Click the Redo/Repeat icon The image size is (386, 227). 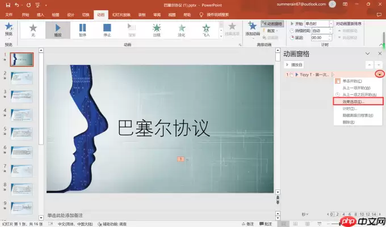point(28,5)
